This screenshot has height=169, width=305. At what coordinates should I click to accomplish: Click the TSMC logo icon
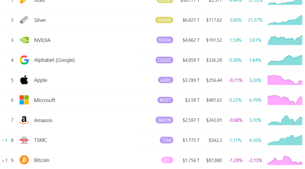24,140
